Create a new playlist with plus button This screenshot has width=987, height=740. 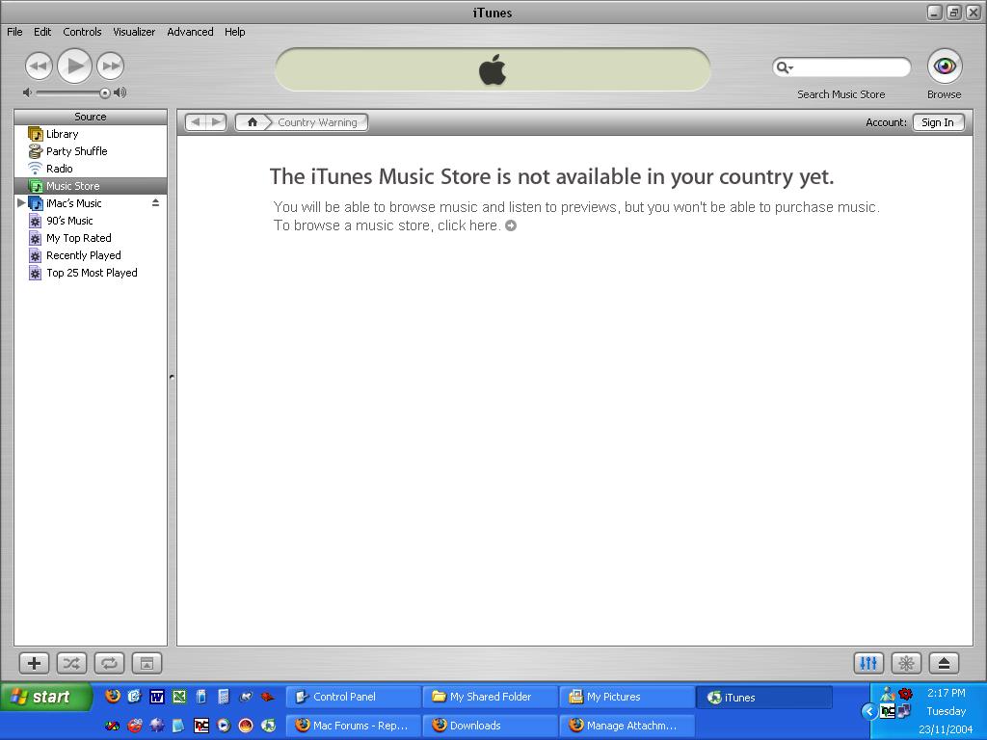click(34, 663)
